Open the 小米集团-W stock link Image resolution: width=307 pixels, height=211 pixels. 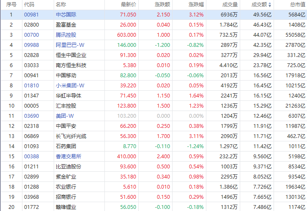click(70, 86)
